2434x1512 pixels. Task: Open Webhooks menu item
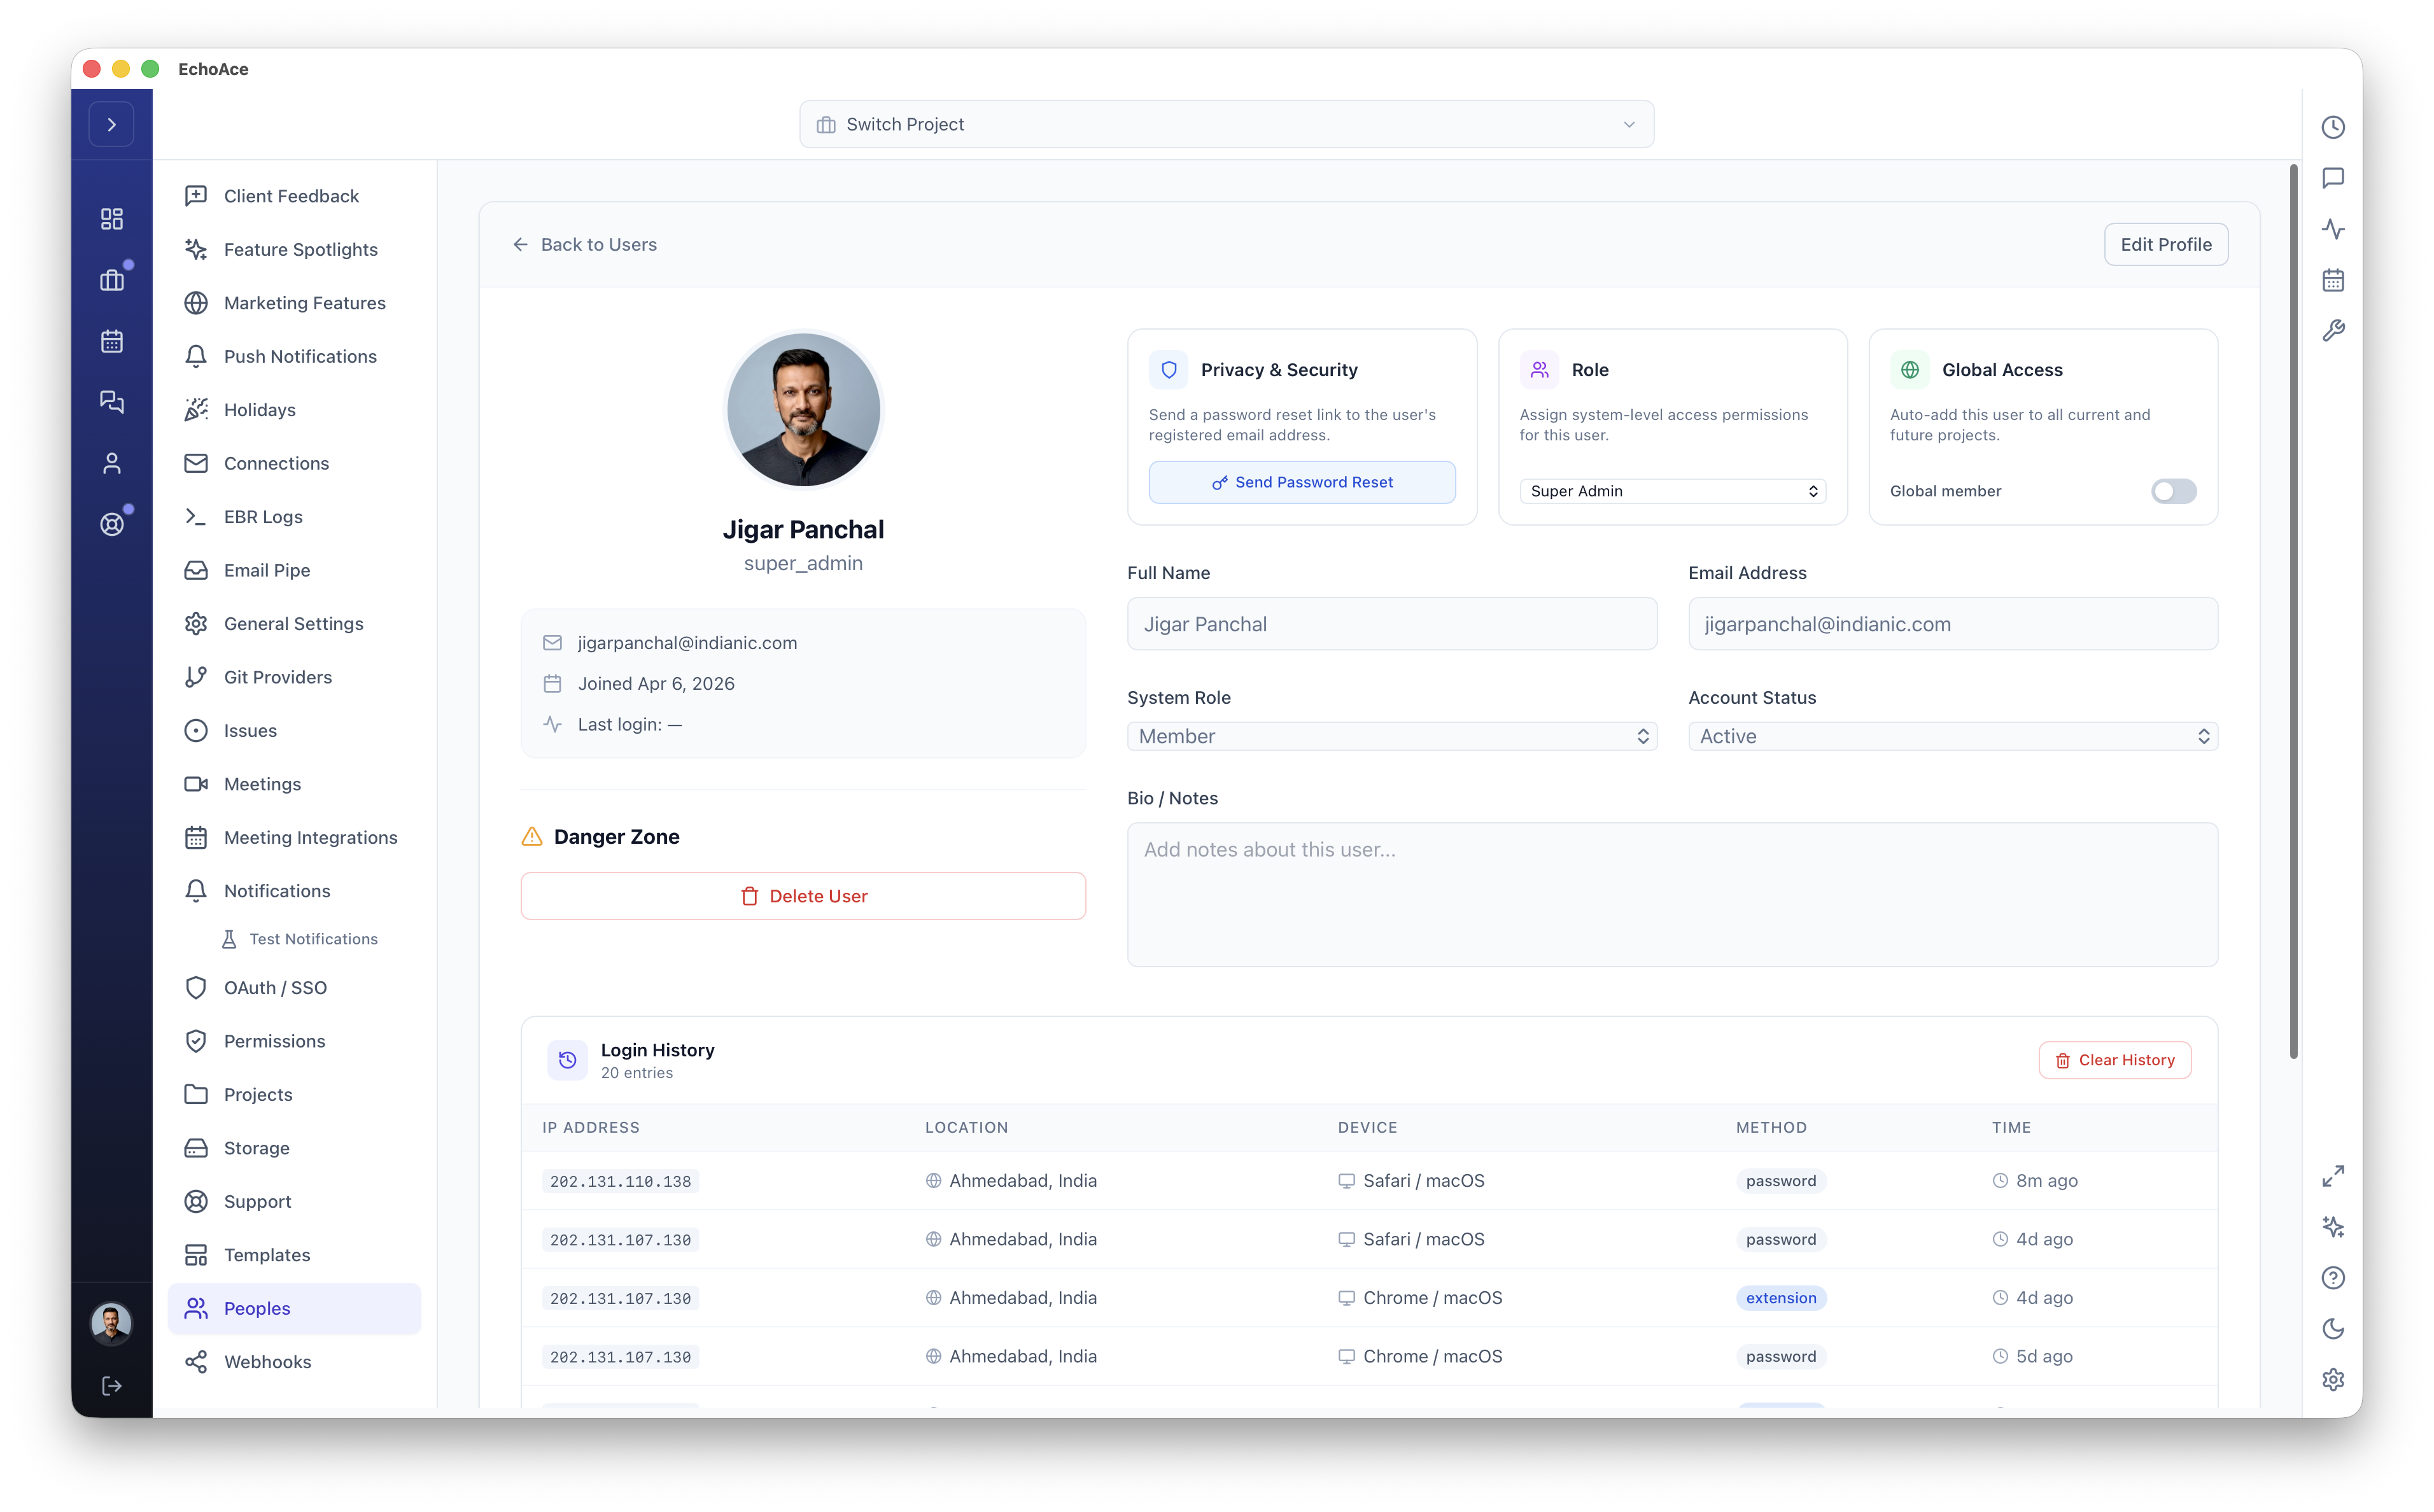(x=294, y=1362)
